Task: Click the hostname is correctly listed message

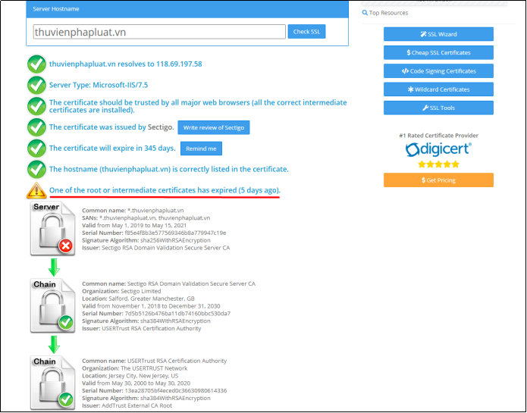Action: point(169,169)
